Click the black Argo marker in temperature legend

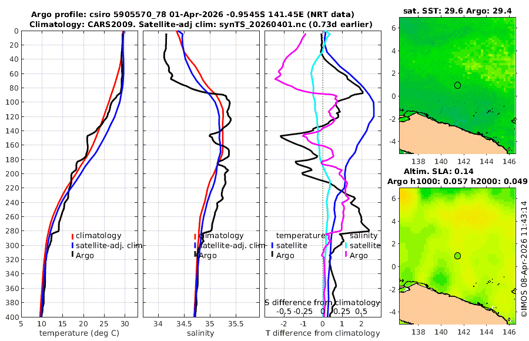coord(72,255)
